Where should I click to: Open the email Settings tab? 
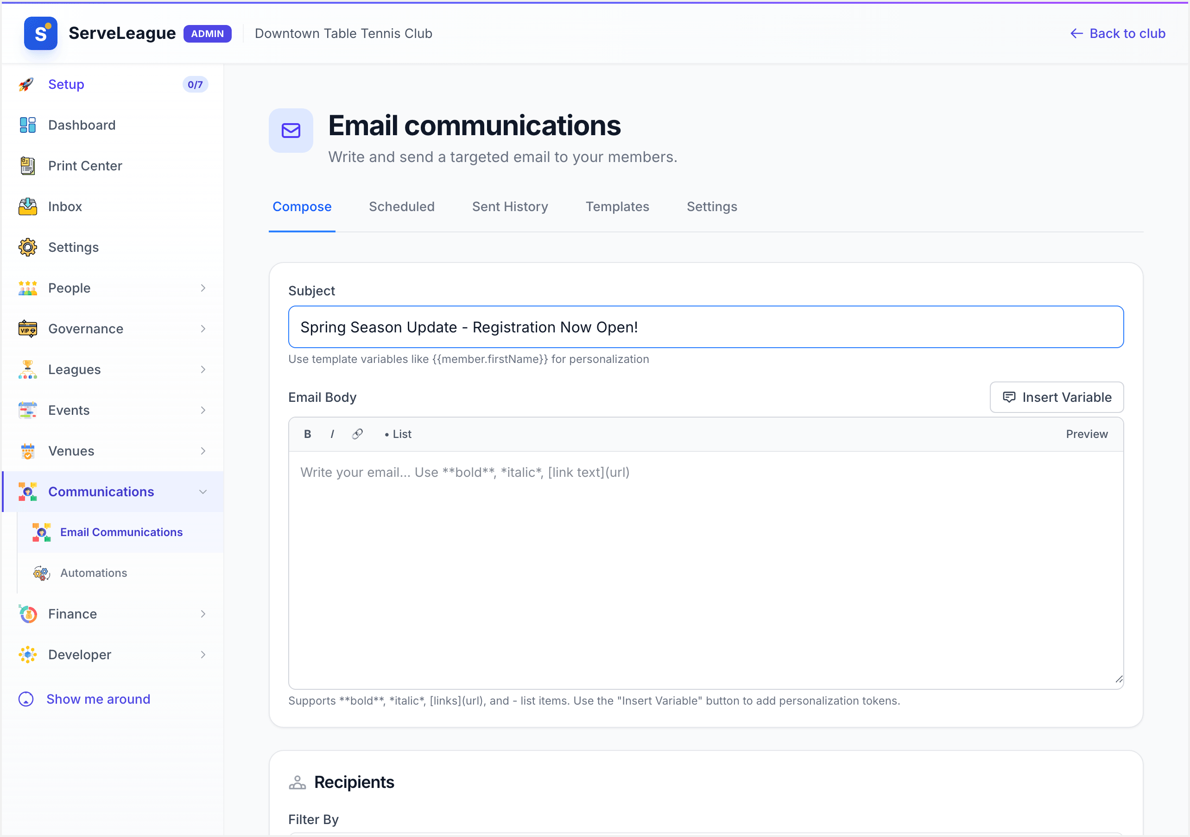click(x=712, y=206)
